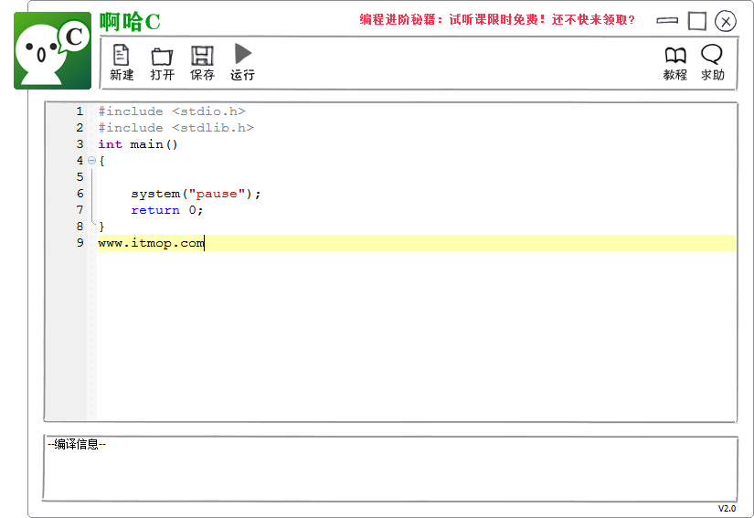This screenshot has height=518, width=754.
Task: Click the highlighted www.itmop.com line
Action: coord(151,243)
